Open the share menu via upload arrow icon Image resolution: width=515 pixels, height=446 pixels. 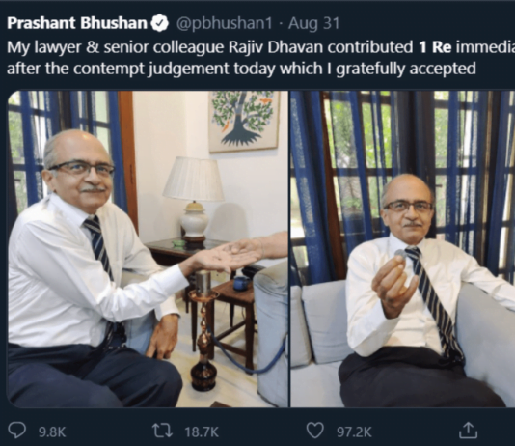pyautogui.click(x=468, y=430)
